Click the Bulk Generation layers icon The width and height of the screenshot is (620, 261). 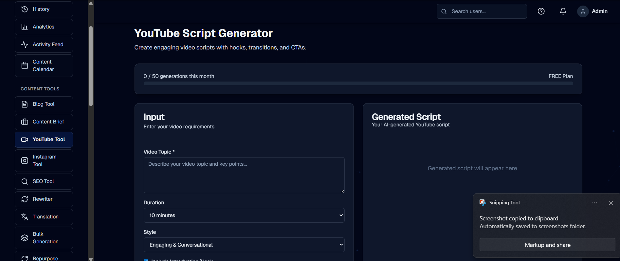(x=25, y=238)
